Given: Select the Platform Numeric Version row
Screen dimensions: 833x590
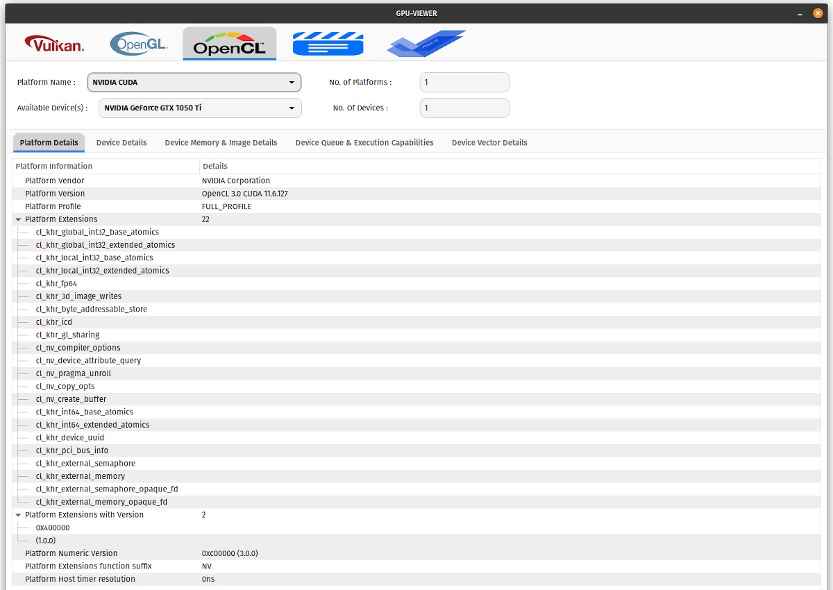Looking at the screenshot, I should [x=416, y=553].
